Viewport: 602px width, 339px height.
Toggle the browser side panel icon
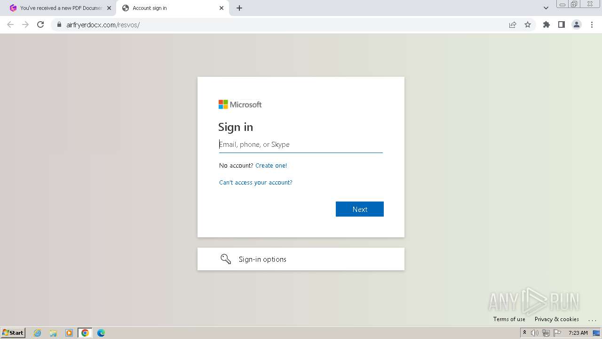[562, 24]
